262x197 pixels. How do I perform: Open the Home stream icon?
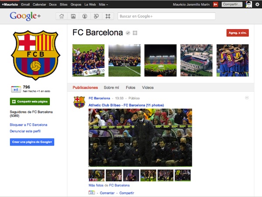62,16
